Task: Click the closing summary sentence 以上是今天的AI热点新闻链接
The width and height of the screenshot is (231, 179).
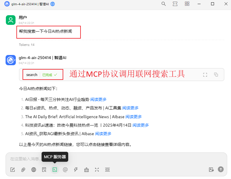Action: (x=75, y=144)
